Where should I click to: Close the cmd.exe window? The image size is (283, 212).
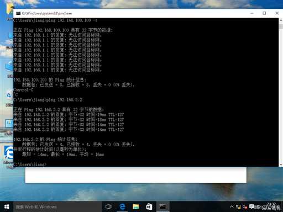tap(277, 13)
